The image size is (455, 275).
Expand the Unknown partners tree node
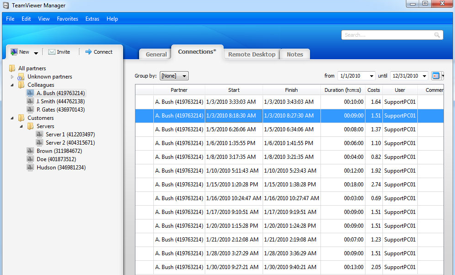[x=12, y=77]
